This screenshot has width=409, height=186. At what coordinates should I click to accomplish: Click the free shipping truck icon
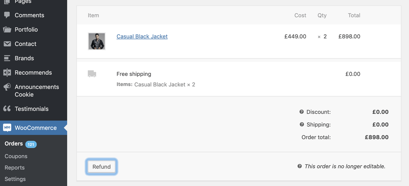coord(92,74)
